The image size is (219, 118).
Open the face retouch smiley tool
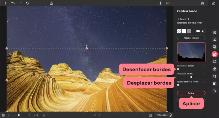[215, 62]
